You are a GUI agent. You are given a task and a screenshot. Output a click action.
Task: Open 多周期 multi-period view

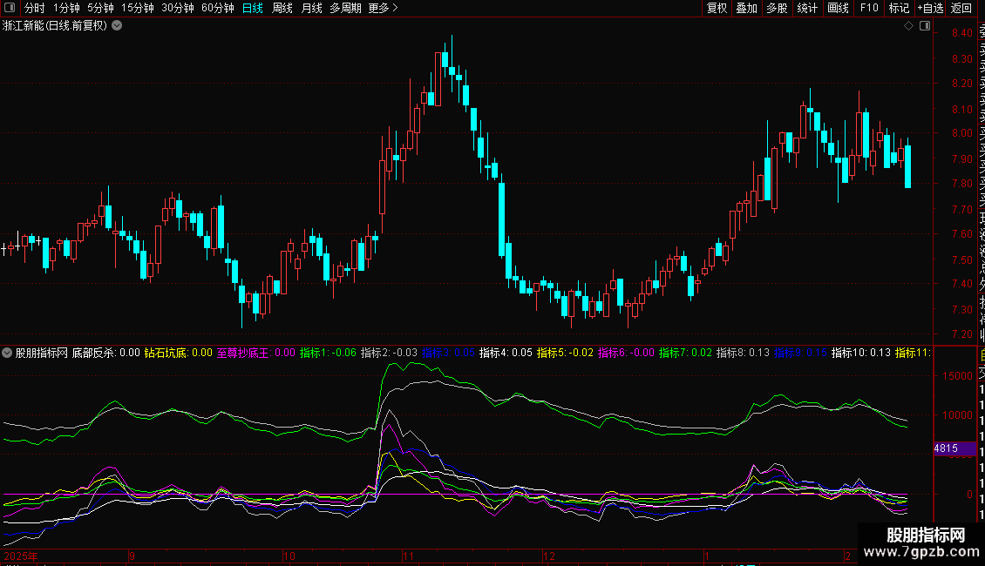[346, 8]
